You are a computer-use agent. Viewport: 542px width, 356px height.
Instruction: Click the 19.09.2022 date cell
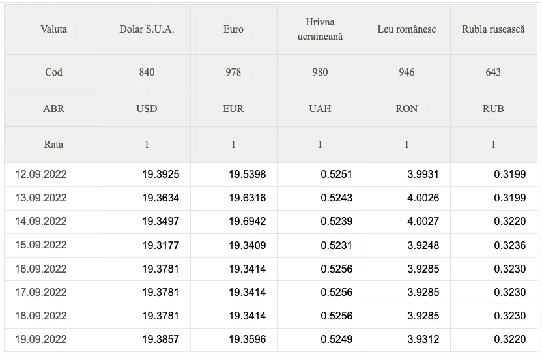click(x=54, y=340)
